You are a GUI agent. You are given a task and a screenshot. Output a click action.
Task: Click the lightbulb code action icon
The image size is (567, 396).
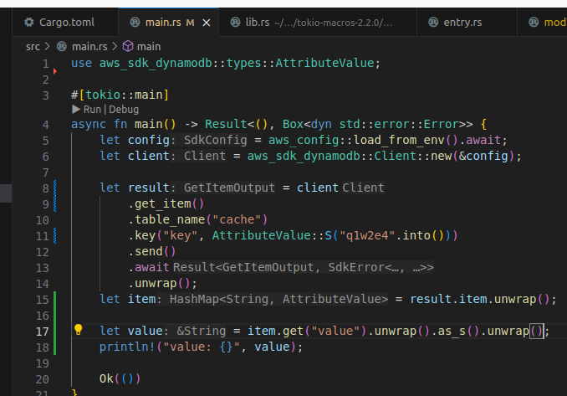pyautogui.click(x=78, y=330)
